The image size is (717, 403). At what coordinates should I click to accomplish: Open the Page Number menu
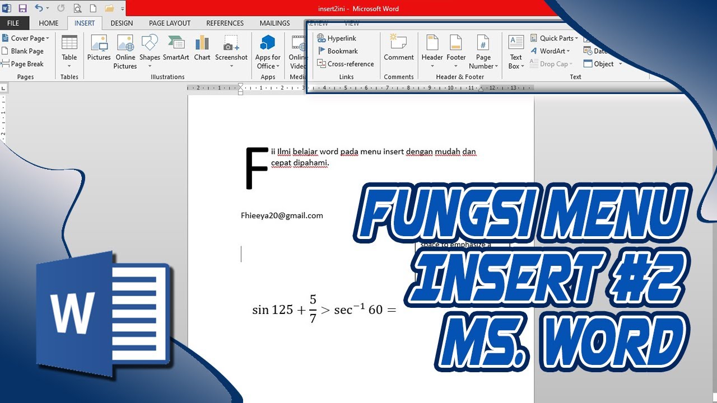coord(483,52)
